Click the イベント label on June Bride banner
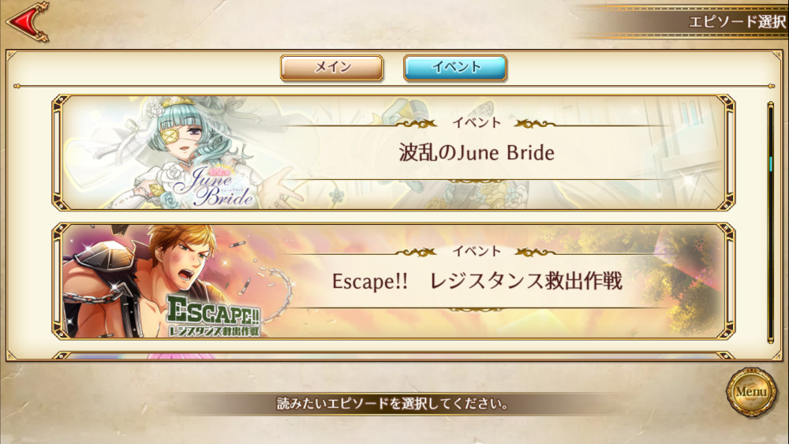This screenshot has width=789, height=444. click(477, 123)
